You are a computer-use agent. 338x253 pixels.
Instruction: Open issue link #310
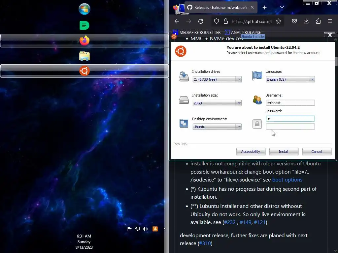point(205,243)
